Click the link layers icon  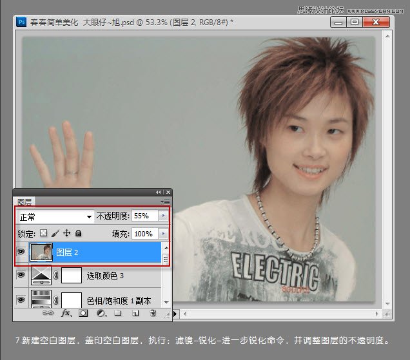click(x=48, y=313)
